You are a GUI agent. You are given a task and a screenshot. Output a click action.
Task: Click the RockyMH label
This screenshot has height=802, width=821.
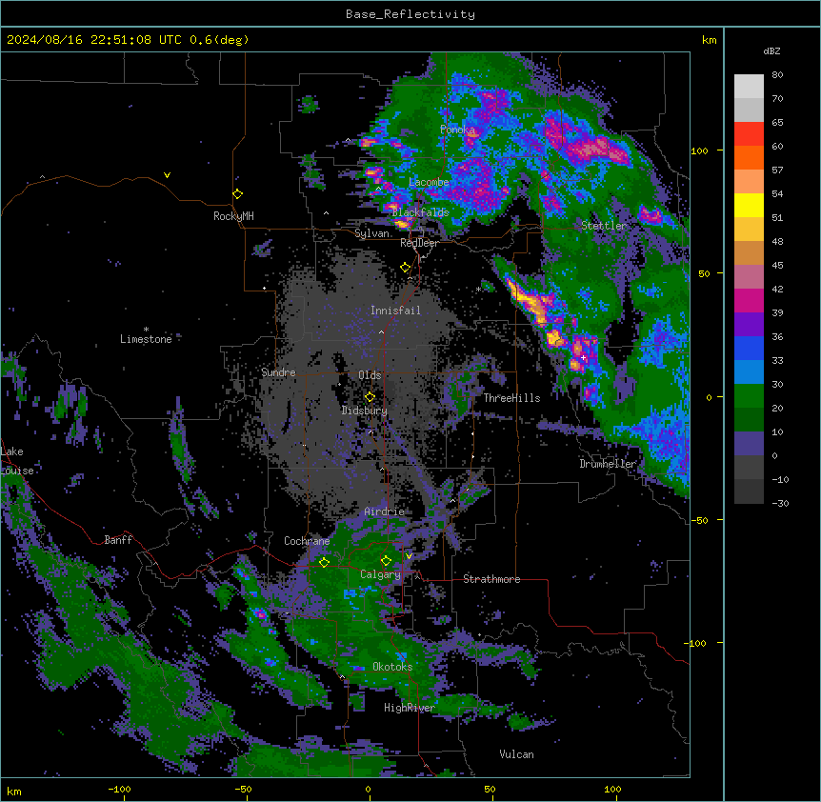pos(233,216)
